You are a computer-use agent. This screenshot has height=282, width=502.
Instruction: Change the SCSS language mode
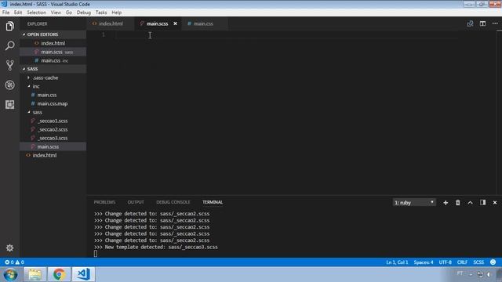[478, 262]
